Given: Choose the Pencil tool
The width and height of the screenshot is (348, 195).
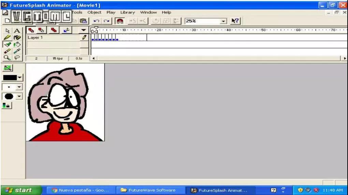Looking at the screenshot, I should pos(7,37).
